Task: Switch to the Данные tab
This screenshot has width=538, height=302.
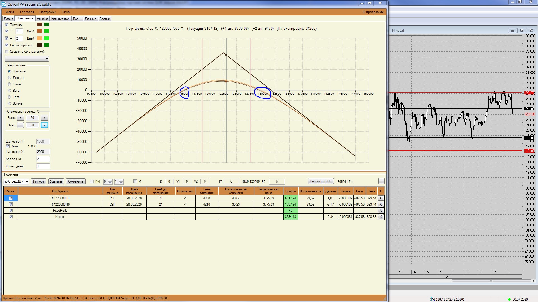Action: click(x=91, y=19)
